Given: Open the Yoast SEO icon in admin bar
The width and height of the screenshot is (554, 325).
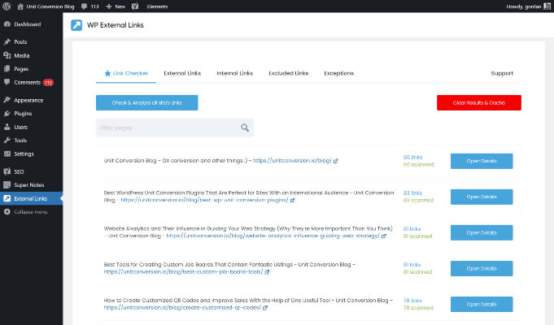Looking at the screenshot, I should click(135, 6).
